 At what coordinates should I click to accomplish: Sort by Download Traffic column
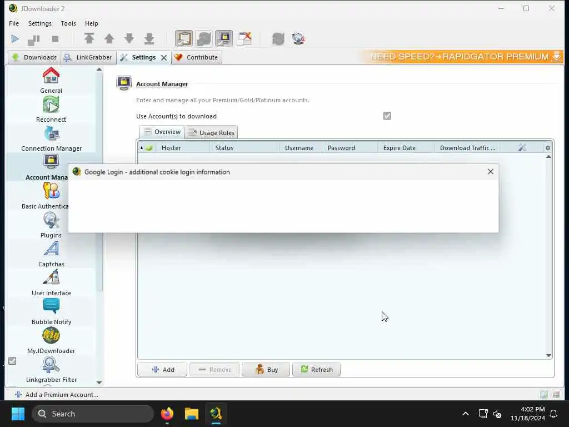467,148
